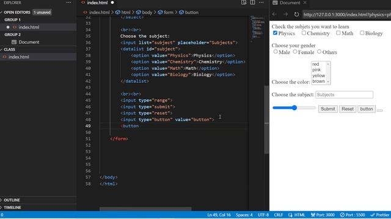Switch to the Document preview tab
Viewport: 391px width, 219px height.
pyautogui.click(x=290, y=2)
